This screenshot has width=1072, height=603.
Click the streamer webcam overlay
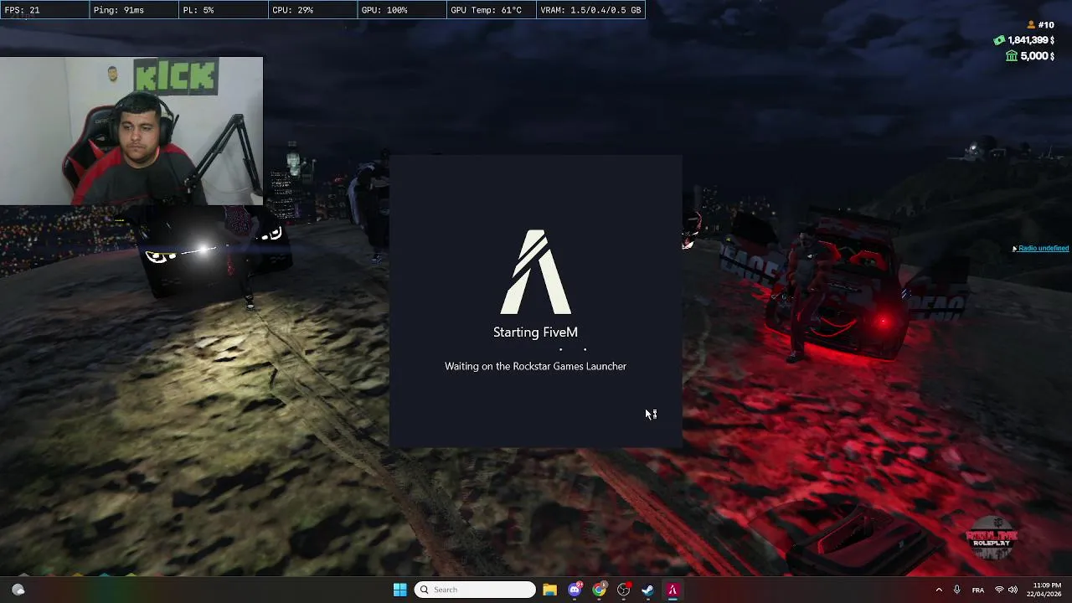pos(131,131)
